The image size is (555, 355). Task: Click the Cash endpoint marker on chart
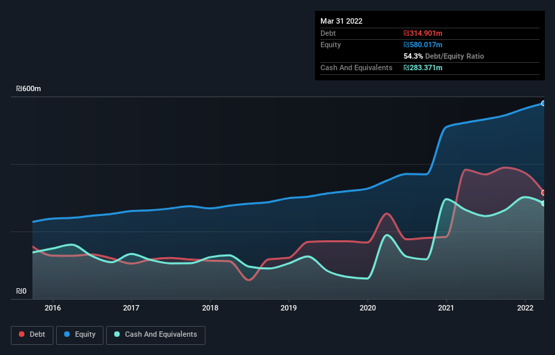(x=544, y=203)
